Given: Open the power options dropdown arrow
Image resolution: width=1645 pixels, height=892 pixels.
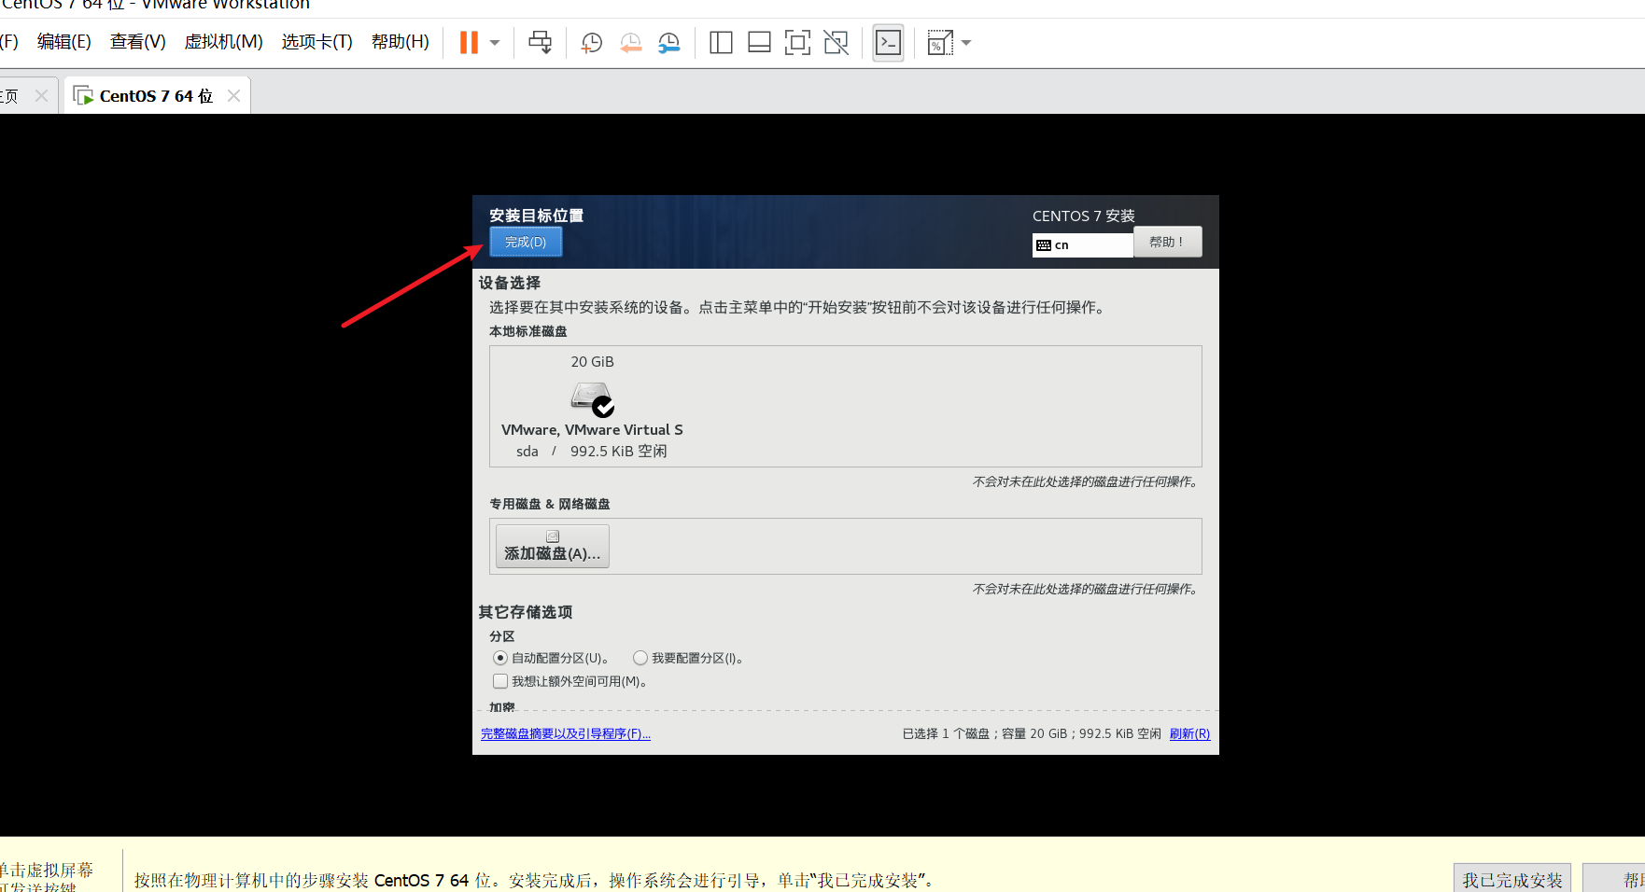Looking at the screenshot, I should [495, 43].
